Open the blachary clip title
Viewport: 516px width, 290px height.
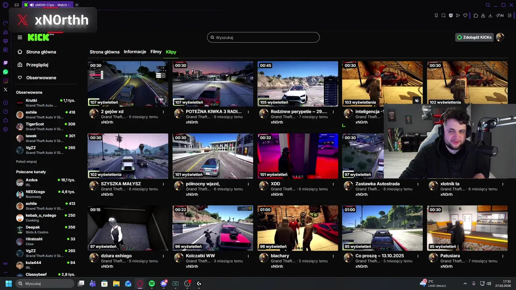click(x=280, y=256)
